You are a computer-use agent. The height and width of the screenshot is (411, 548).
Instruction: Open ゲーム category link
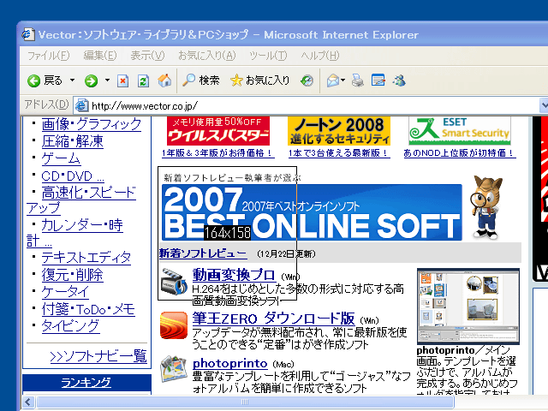click(x=61, y=158)
